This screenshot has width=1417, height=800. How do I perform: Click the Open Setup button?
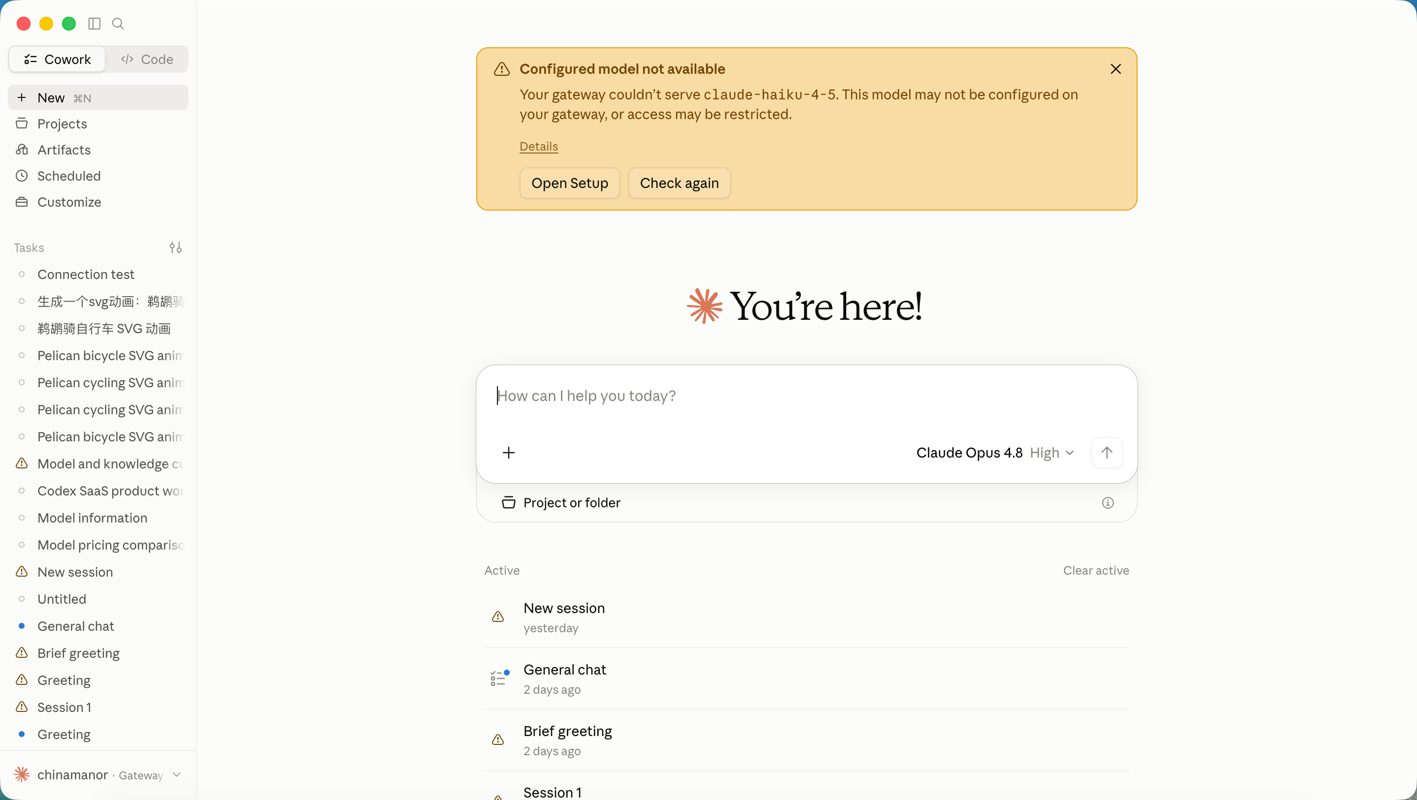click(x=570, y=183)
